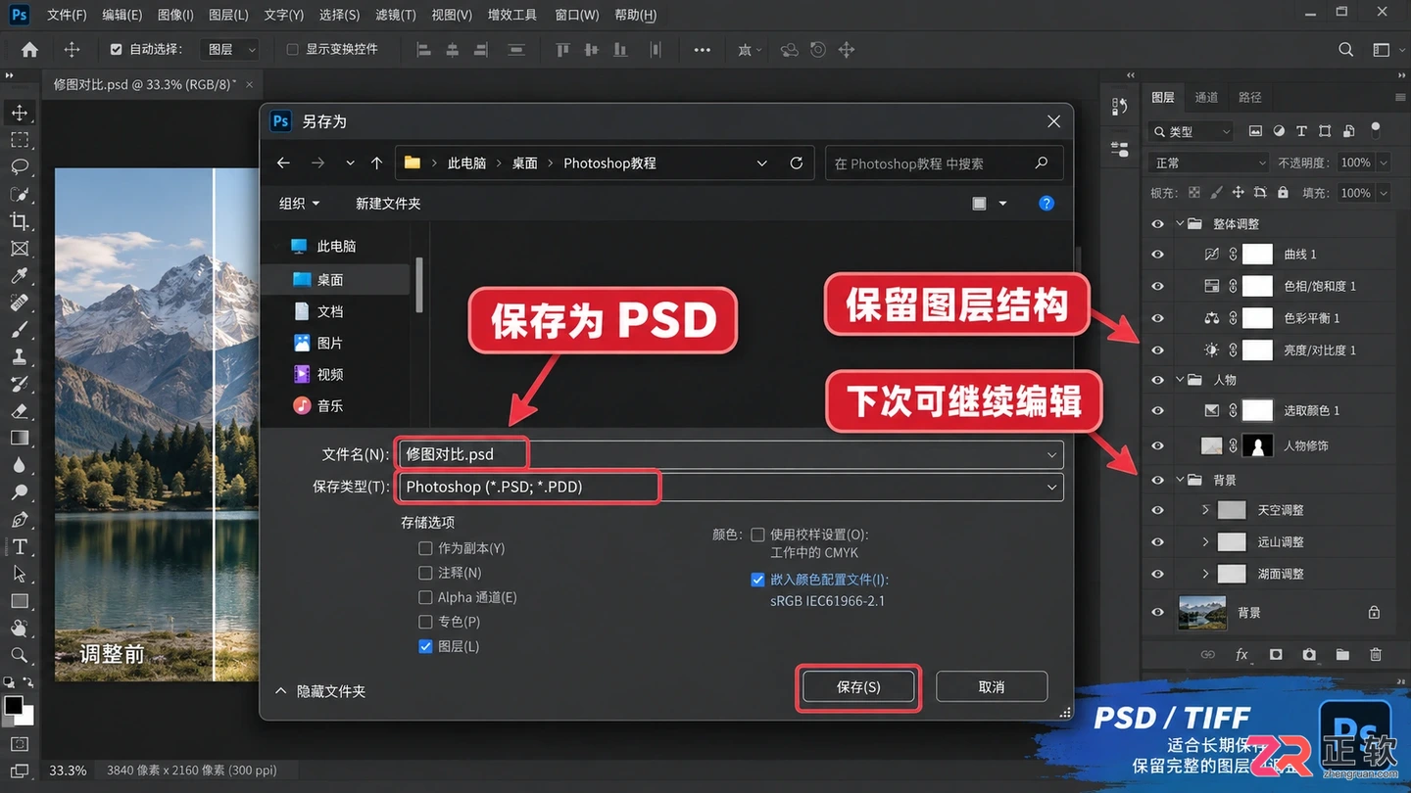The height and width of the screenshot is (793, 1411).
Task: Go up one folder level in dialog
Action: [376, 163]
